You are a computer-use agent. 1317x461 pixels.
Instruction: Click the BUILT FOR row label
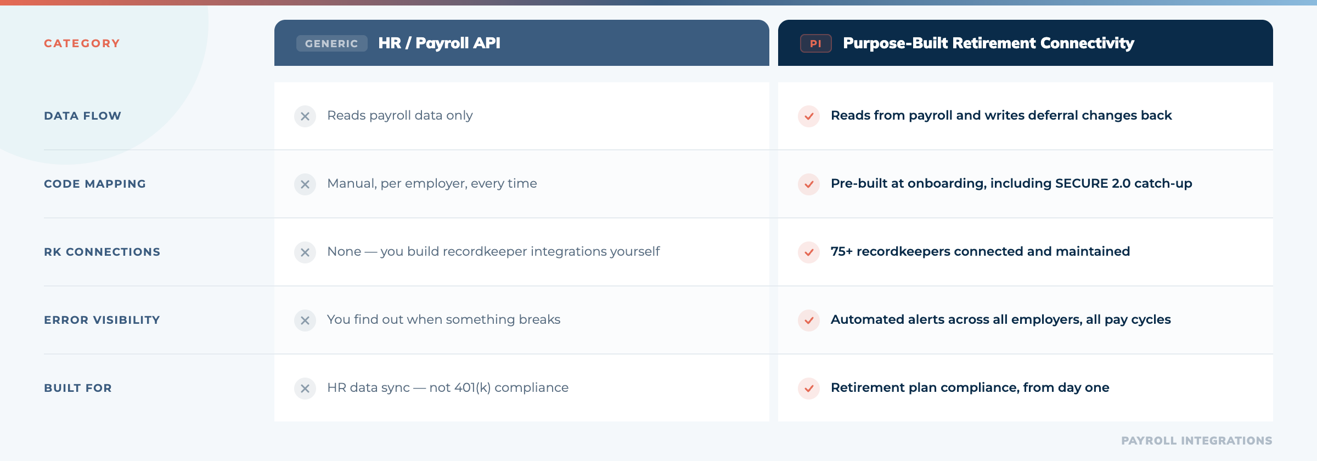click(78, 388)
